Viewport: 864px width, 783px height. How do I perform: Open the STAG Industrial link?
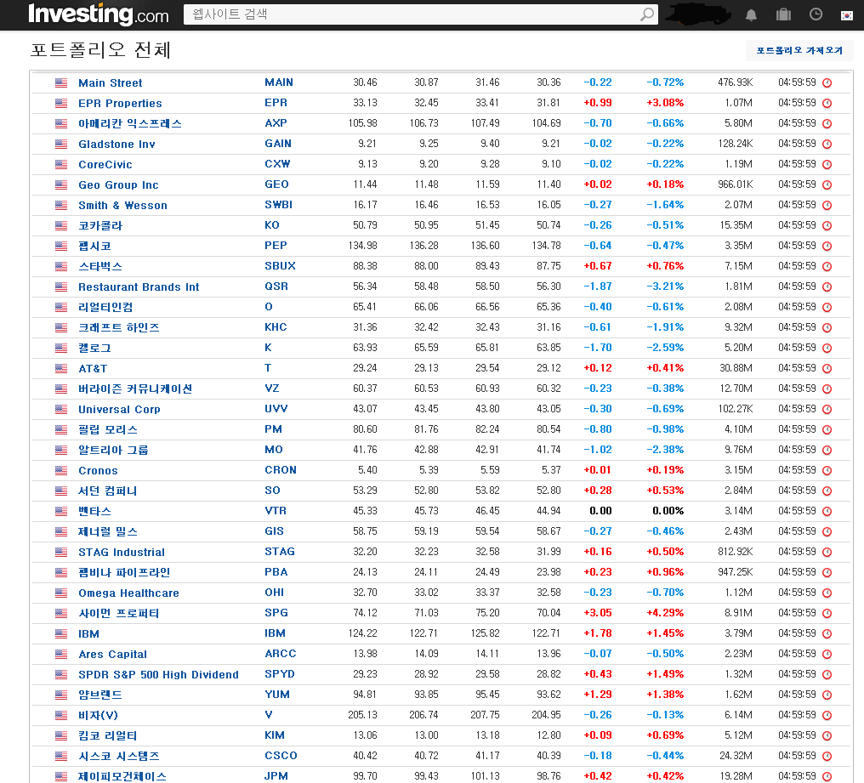coord(122,552)
